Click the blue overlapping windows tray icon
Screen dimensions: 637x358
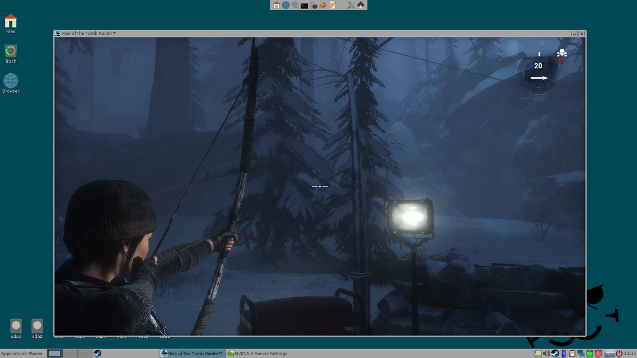[581, 354]
